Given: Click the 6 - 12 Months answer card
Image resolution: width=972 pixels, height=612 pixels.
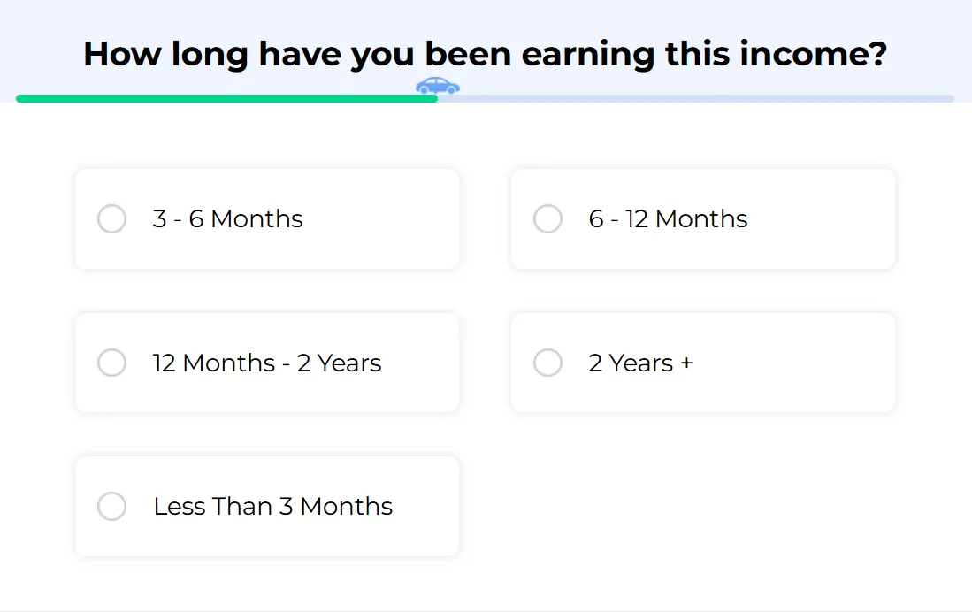Looking at the screenshot, I should tap(701, 218).
